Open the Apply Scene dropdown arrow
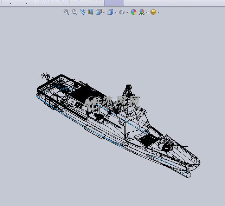 click(147, 13)
